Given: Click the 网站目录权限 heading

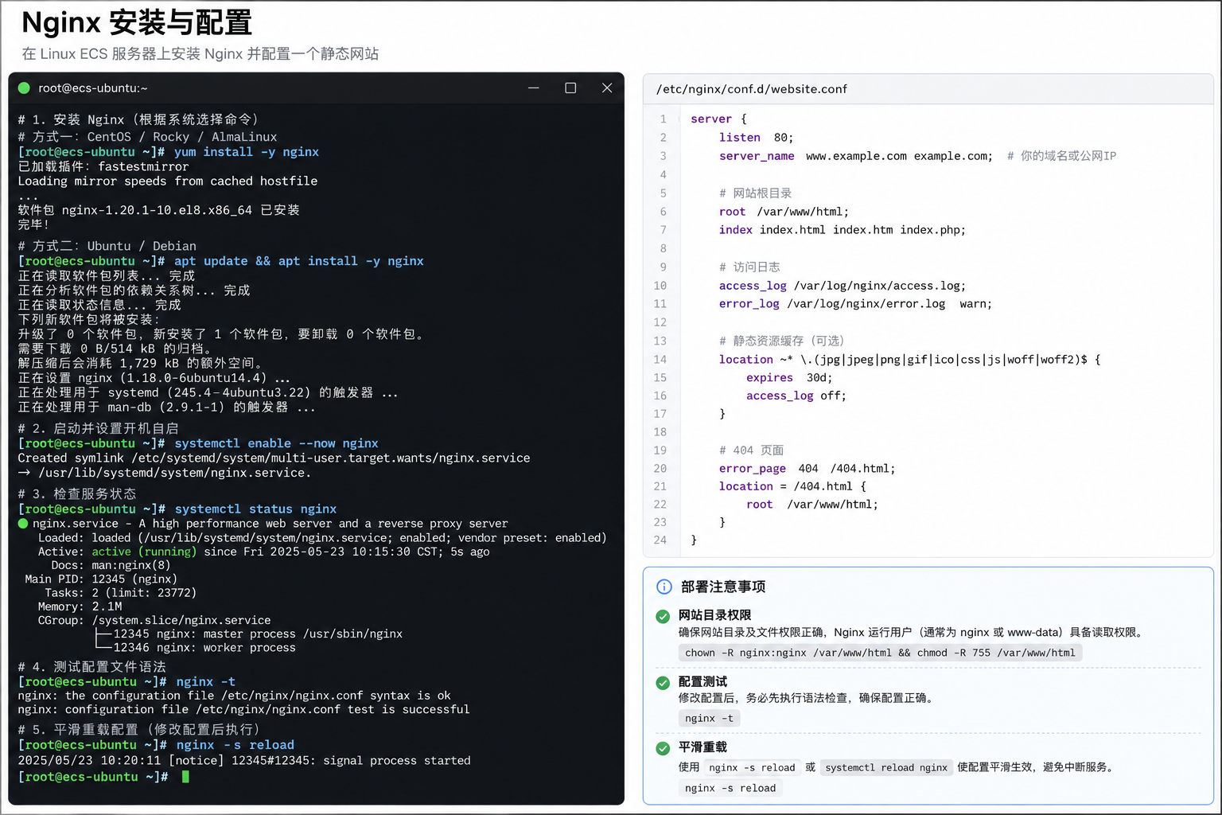Looking at the screenshot, I should [x=714, y=615].
